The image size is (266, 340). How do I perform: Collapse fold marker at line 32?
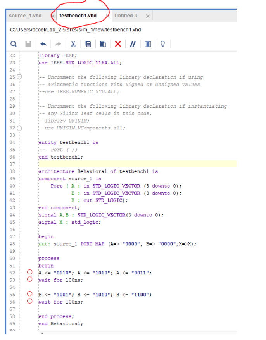point(19,128)
